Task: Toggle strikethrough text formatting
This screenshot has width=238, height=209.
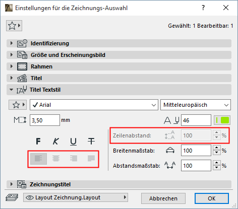Action: click(91, 141)
